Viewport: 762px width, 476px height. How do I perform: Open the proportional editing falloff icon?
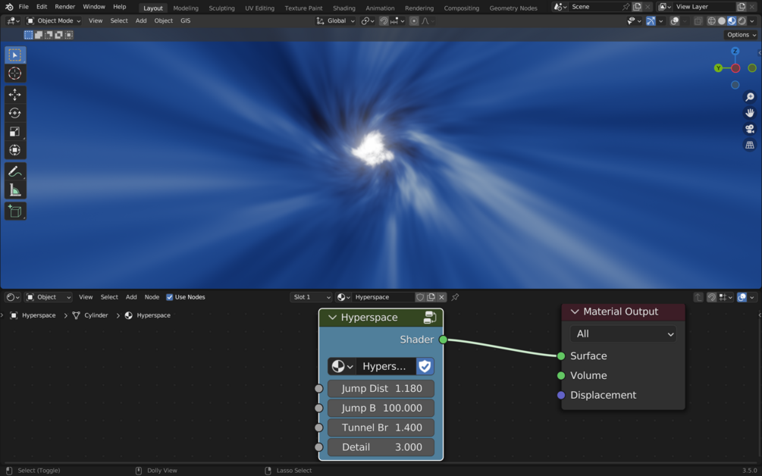click(427, 21)
